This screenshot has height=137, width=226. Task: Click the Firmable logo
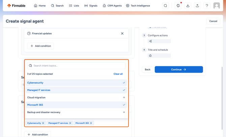(16, 6)
